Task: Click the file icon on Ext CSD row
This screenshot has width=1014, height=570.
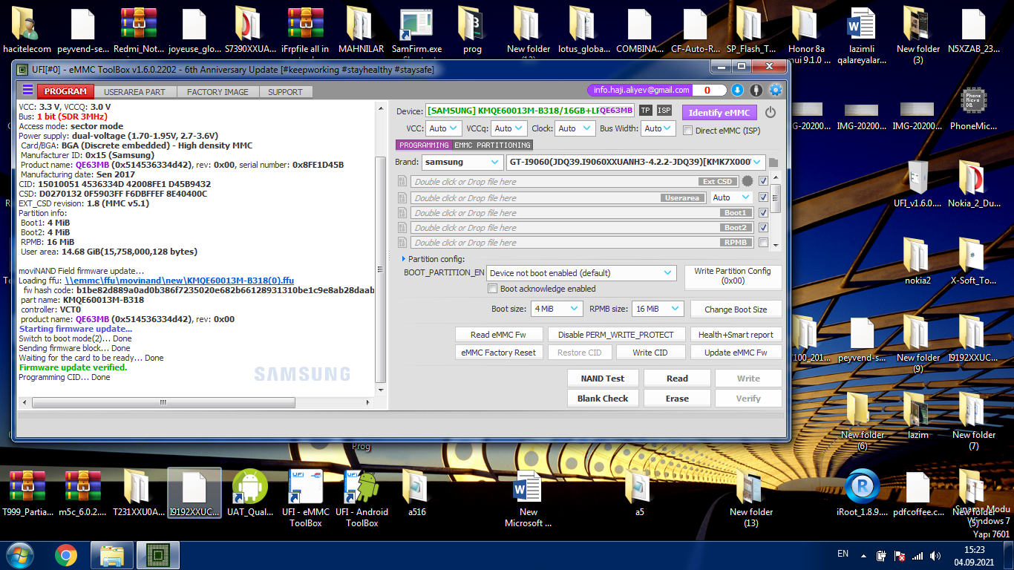Action: point(402,182)
